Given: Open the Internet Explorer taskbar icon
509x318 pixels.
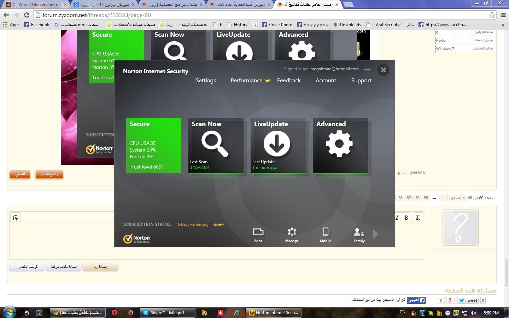Looking at the screenshot, I should coord(237,313).
